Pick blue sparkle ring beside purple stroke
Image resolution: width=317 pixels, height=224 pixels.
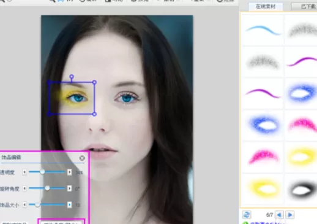302,94
